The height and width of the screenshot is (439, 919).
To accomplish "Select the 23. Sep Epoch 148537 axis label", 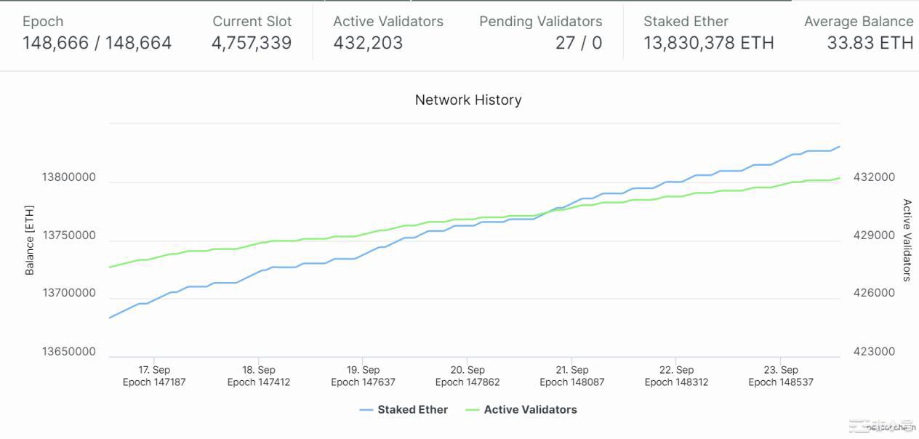I will pyautogui.click(x=781, y=376).
